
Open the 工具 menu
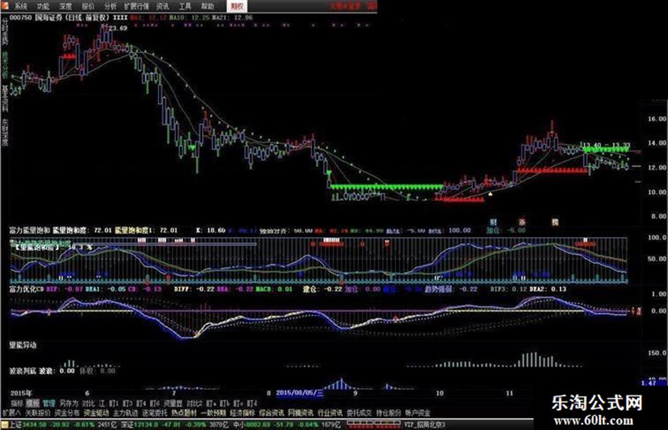coord(185,6)
